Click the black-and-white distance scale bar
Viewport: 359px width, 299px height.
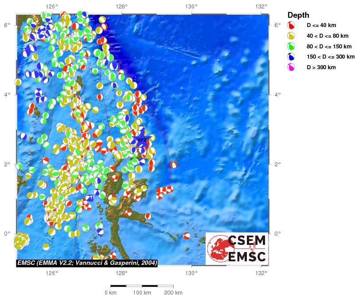click(142, 286)
